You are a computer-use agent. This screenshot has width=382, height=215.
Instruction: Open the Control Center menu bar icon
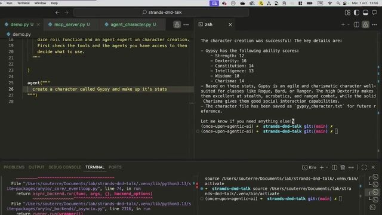345,3
